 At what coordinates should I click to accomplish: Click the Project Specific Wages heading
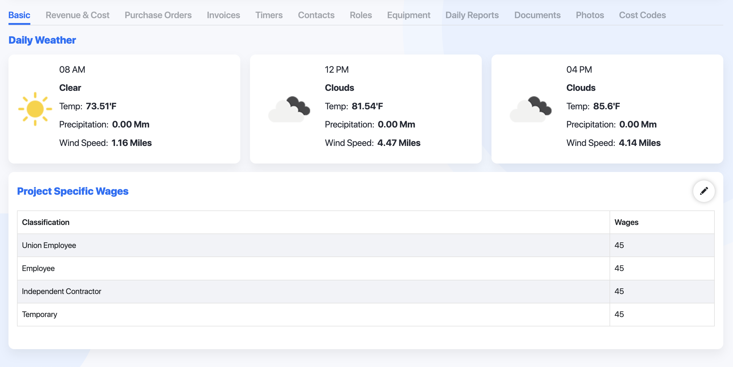73,191
